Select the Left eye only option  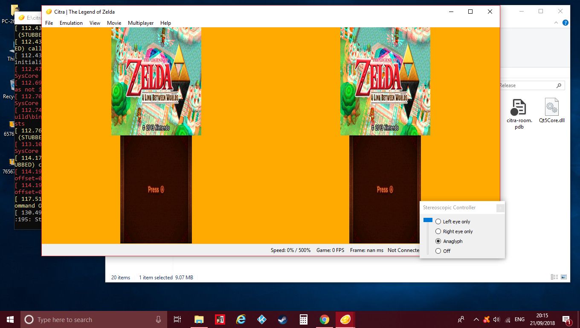pyautogui.click(x=452, y=222)
